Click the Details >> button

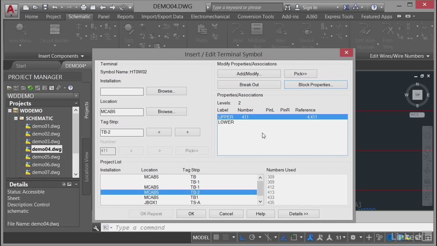click(x=298, y=214)
